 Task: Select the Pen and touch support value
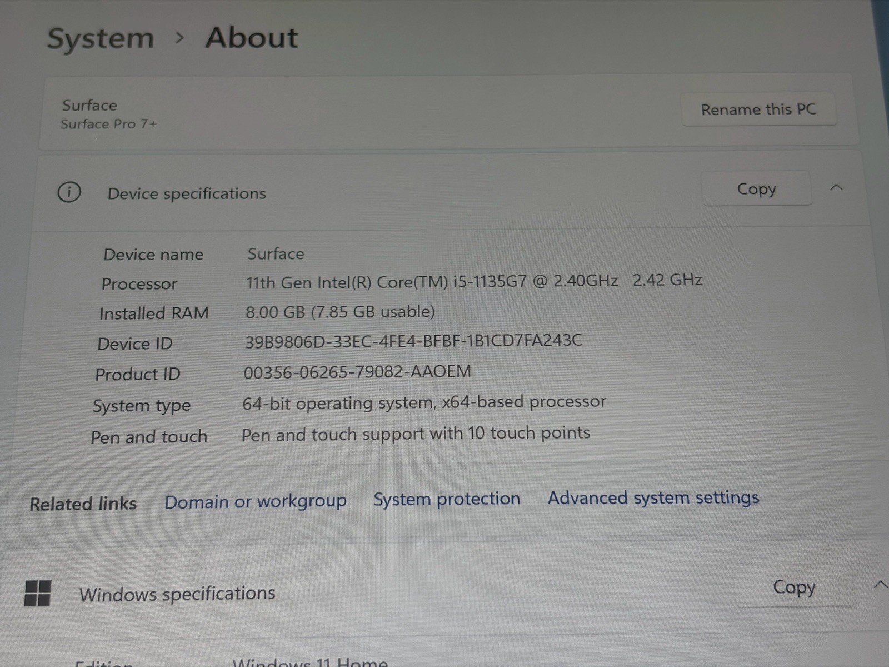click(416, 434)
